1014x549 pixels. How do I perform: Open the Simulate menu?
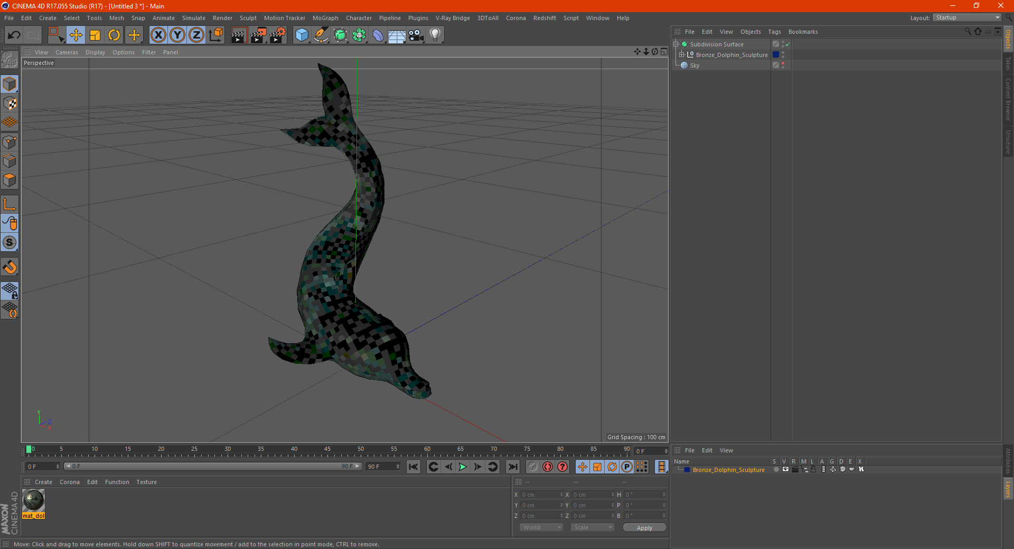[x=194, y=18]
